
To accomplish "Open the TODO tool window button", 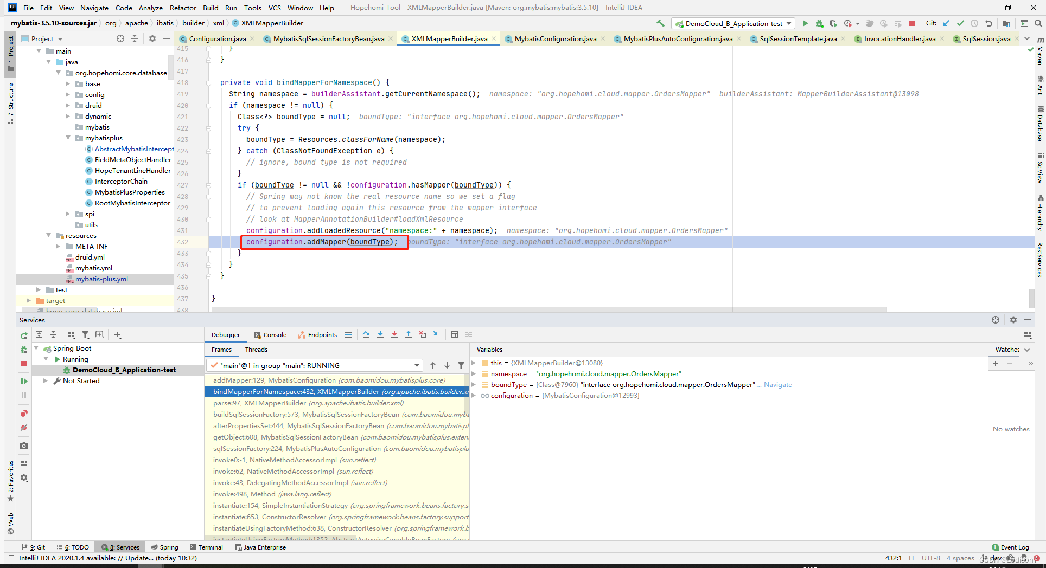I will click(73, 547).
